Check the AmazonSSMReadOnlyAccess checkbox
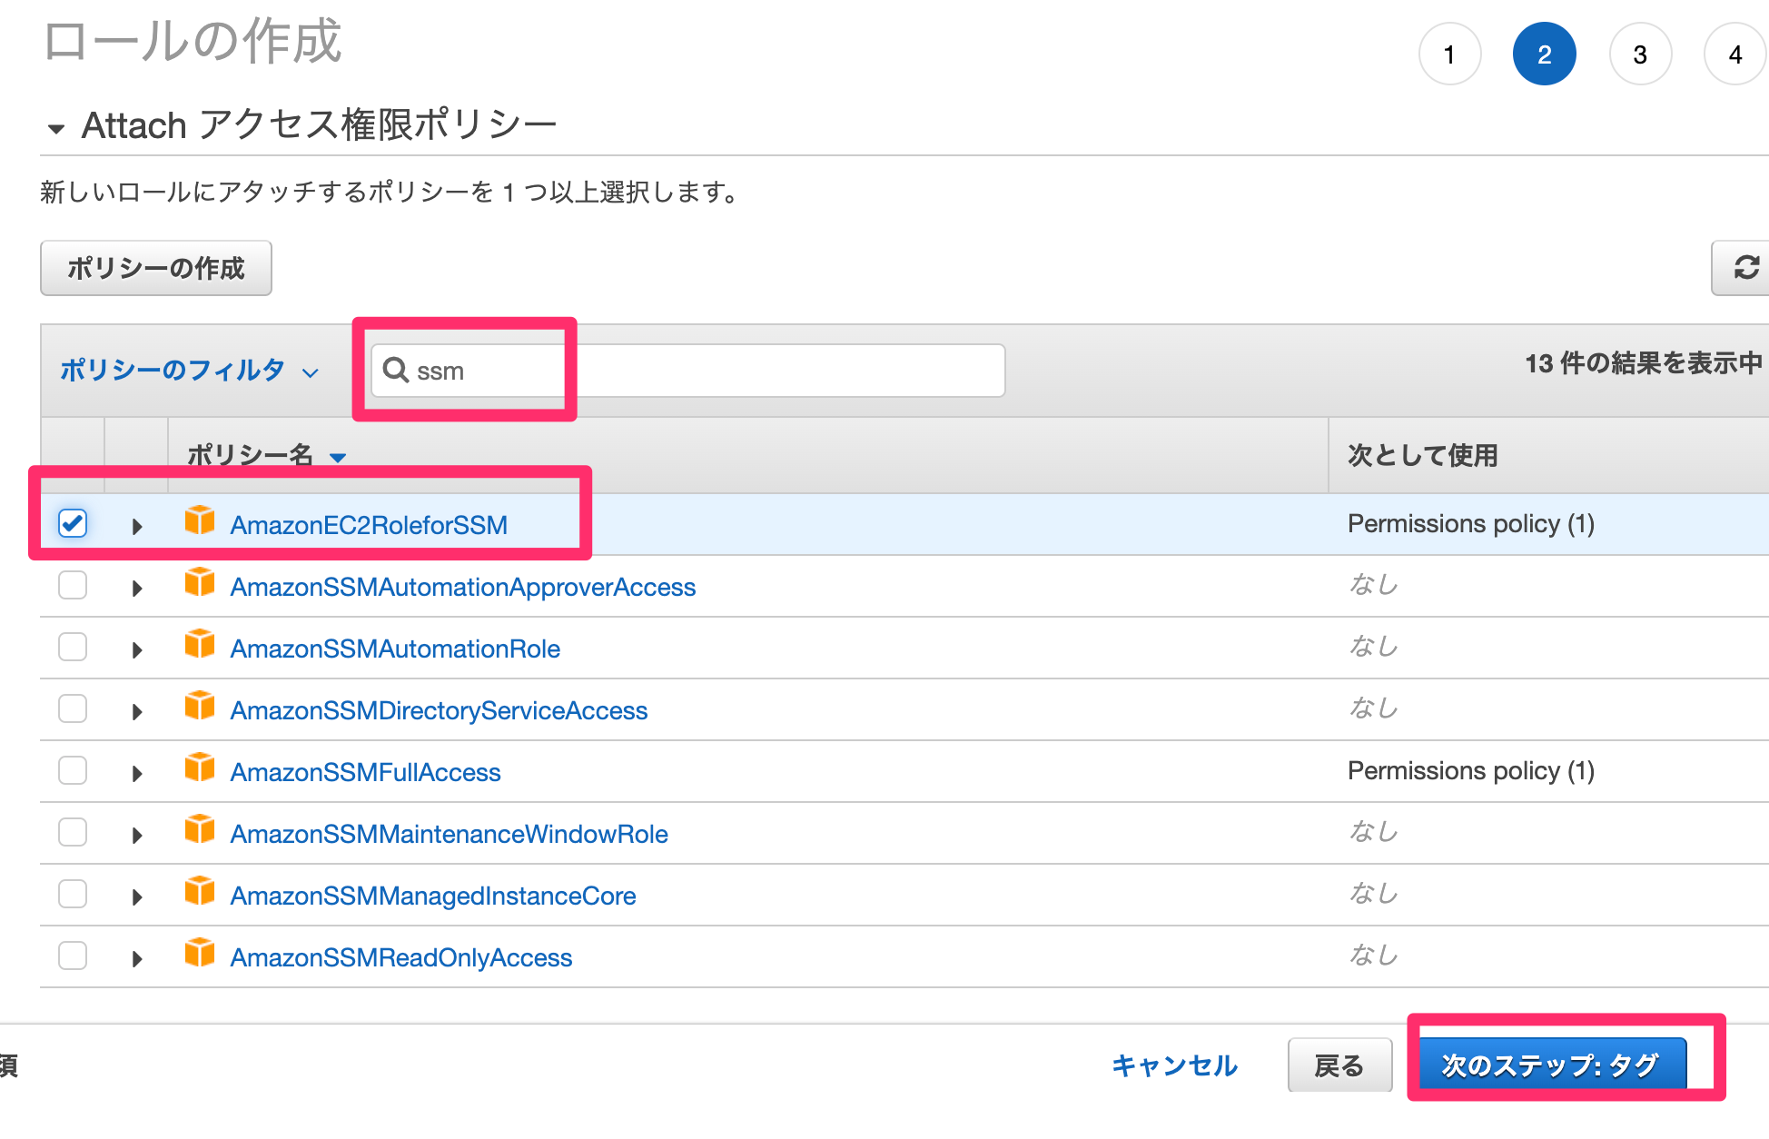Viewport: 1769px width, 1139px height. tap(73, 956)
